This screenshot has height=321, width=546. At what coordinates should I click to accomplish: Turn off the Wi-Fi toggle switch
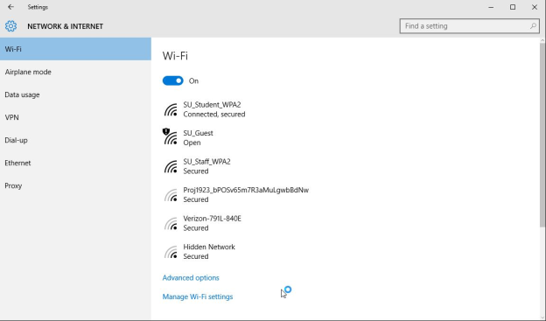point(172,80)
